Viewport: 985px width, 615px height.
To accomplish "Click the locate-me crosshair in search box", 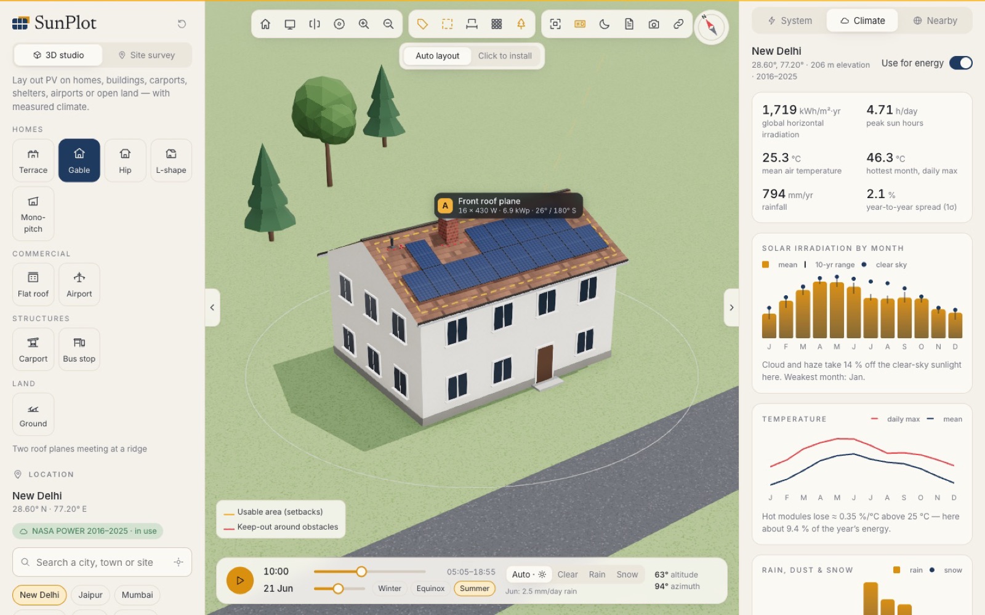I will coord(179,562).
